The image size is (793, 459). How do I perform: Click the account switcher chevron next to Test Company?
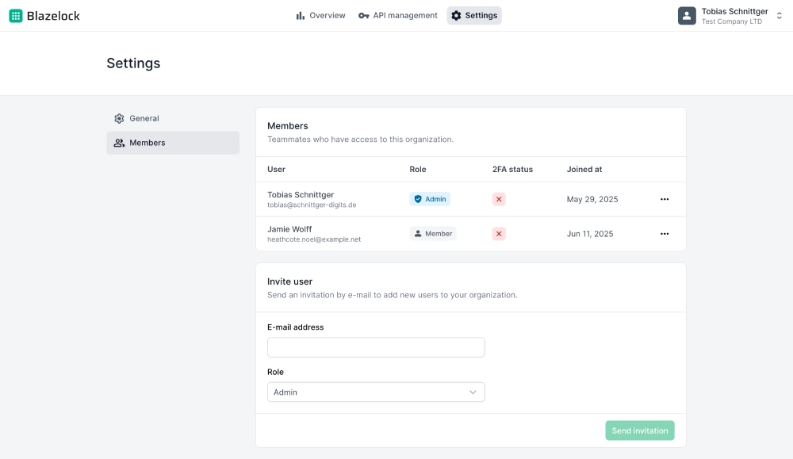(x=780, y=15)
